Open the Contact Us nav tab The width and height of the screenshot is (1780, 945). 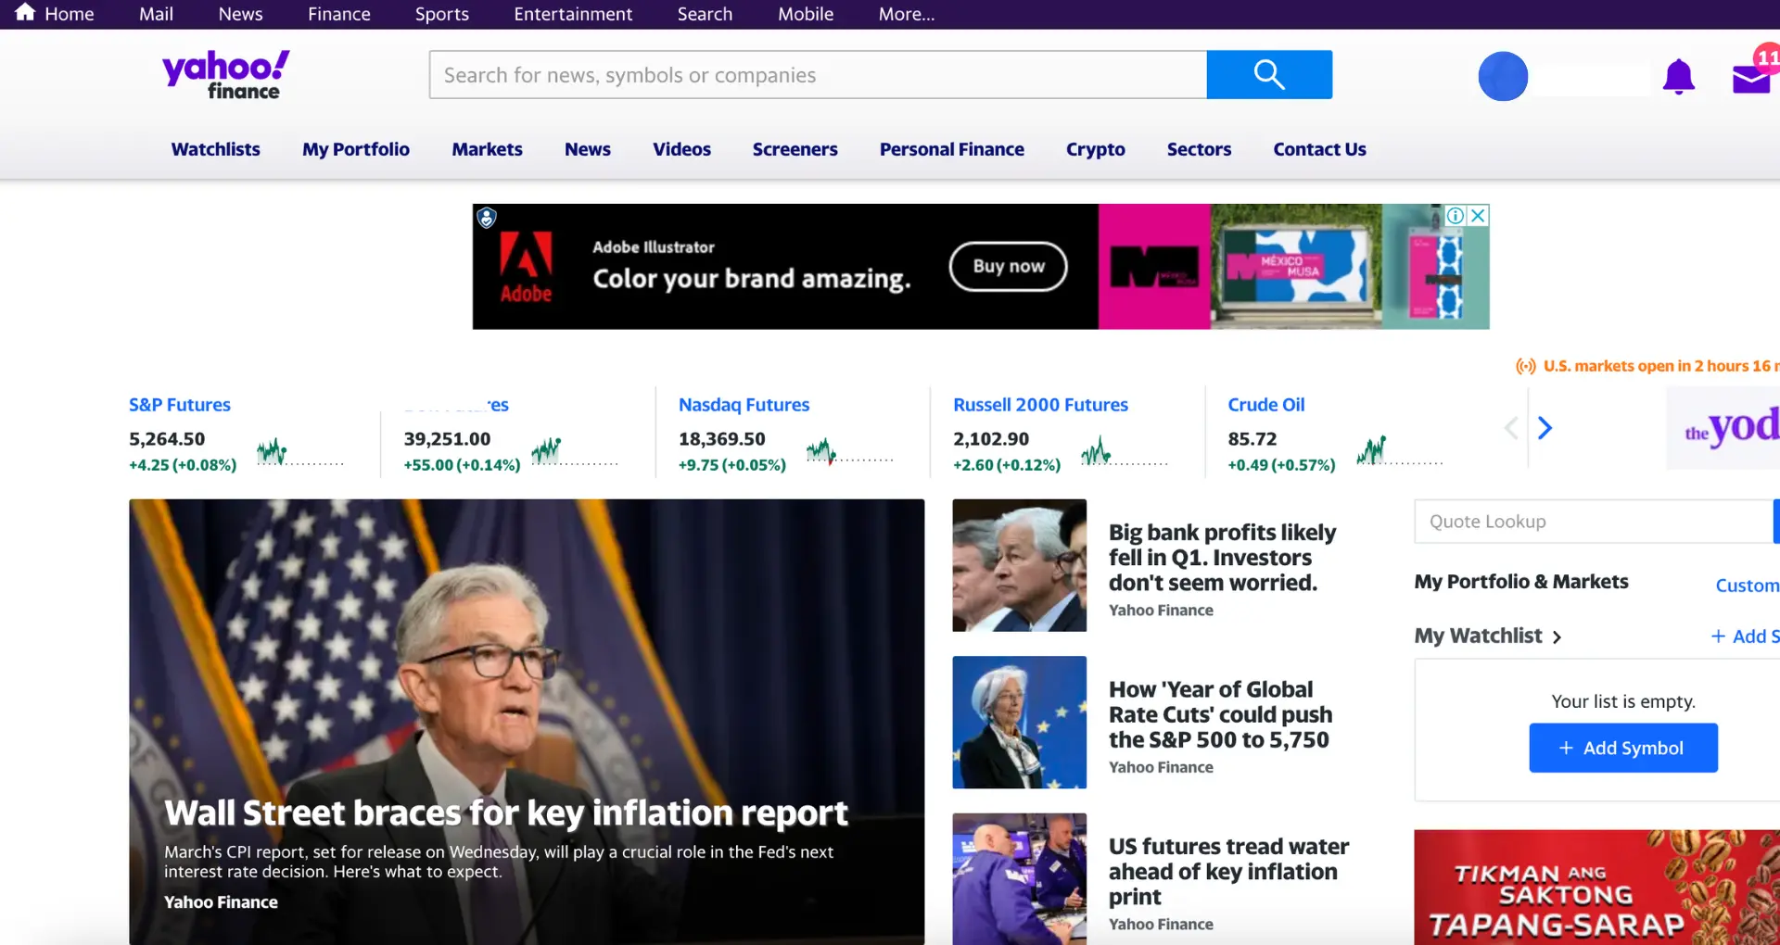[1319, 149]
